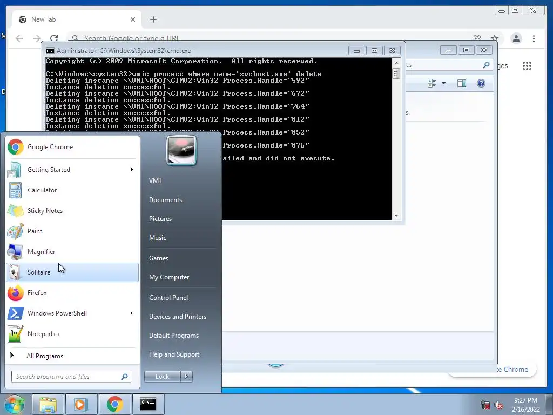Screen dimensions: 553x415
Task: Open My Computer from Start menu
Action: (x=169, y=277)
